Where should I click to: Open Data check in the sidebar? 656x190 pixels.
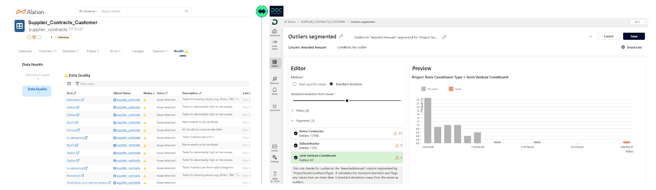click(274, 43)
